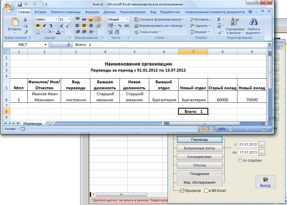Image resolution: width=287 pixels, height=205 pixels.
Task: Expand the font size dropdown
Action: [69, 19]
